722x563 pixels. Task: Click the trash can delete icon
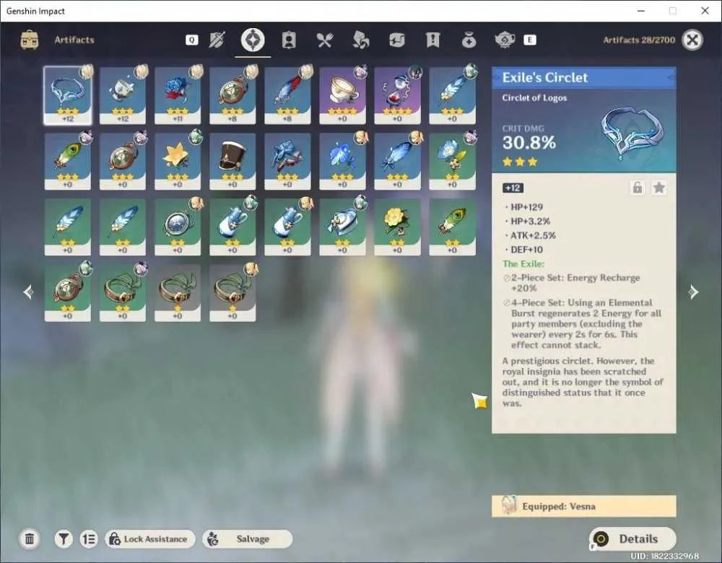30,538
